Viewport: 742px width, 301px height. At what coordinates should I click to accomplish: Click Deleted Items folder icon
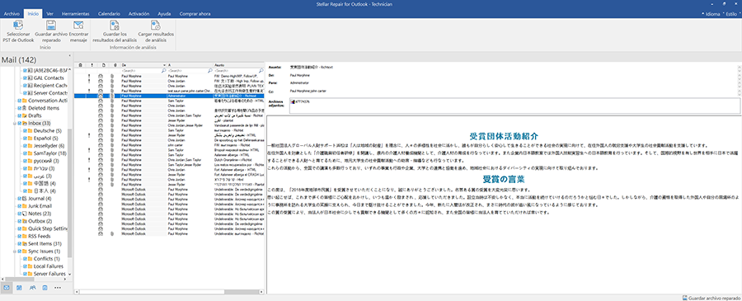point(24,108)
